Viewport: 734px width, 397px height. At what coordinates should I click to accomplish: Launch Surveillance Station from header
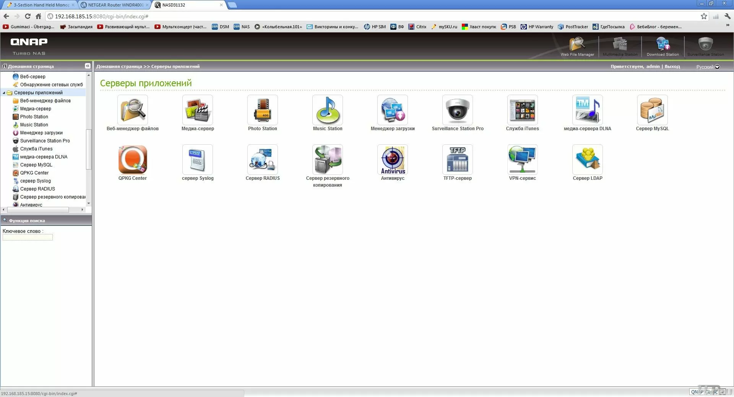(x=705, y=47)
